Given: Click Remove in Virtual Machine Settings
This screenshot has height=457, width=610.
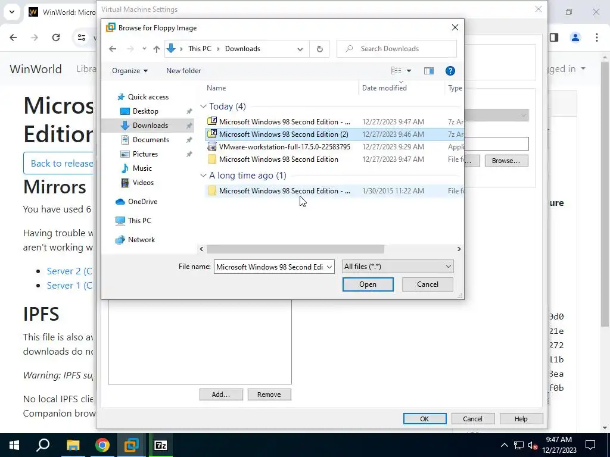Looking at the screenshot, I should 269,395.
